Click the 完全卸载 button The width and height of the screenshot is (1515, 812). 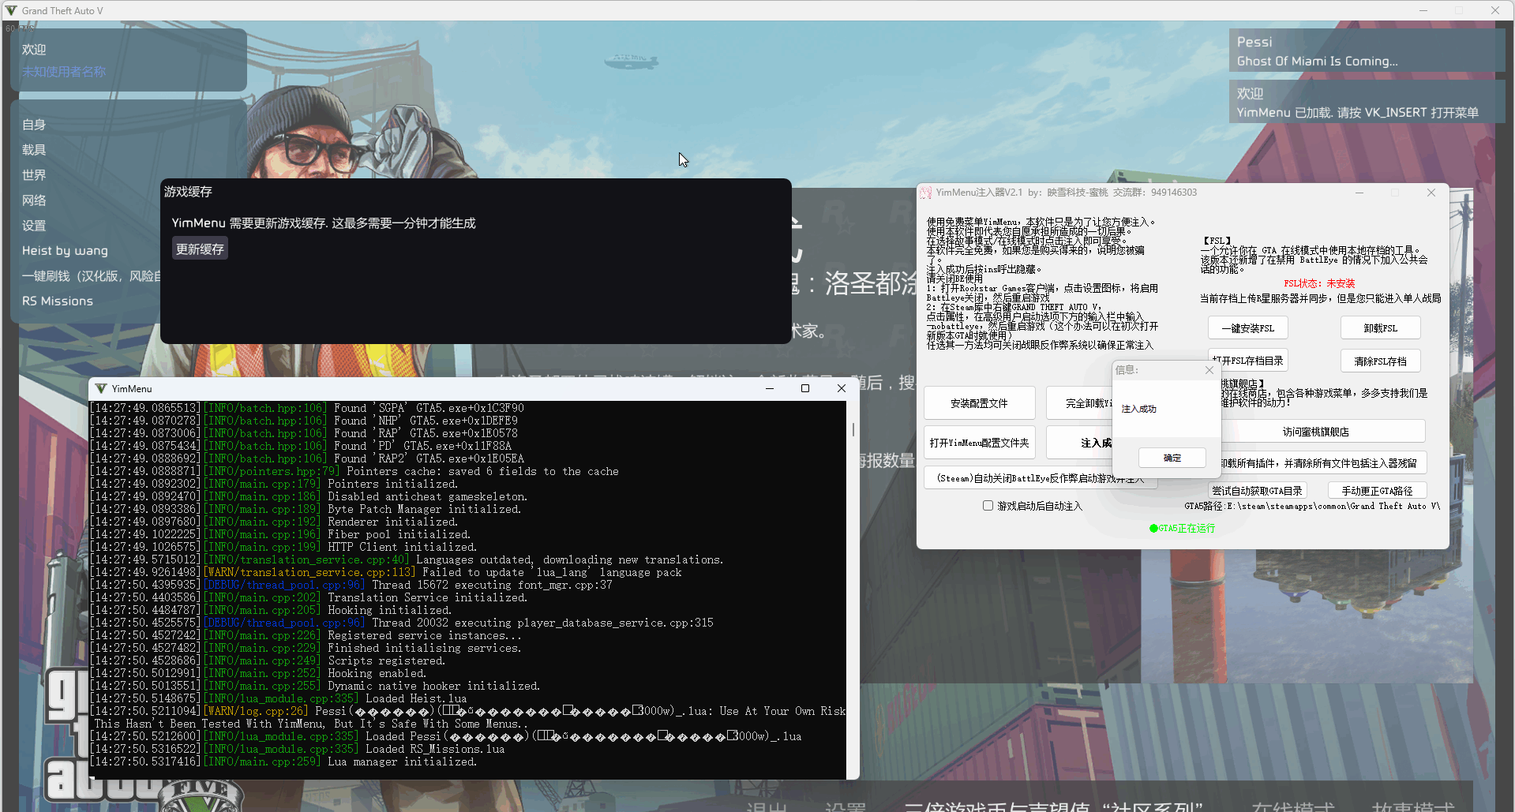(x=1079, y=403)
